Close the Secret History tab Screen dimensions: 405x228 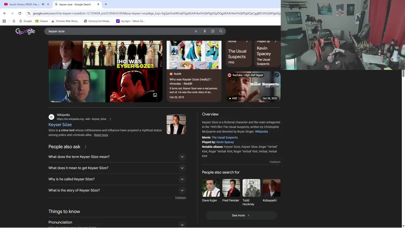click(48, 4)
